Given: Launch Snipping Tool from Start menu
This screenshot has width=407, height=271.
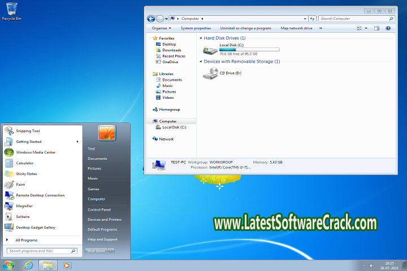Looking at the screenshot, I should tap(28, 130).
